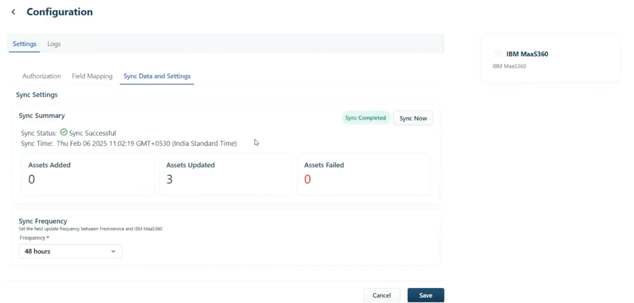The height and width of the screenshot is (303, 634).
Task: Click the Sync Time timestamp text
Action: pos(147,143)
